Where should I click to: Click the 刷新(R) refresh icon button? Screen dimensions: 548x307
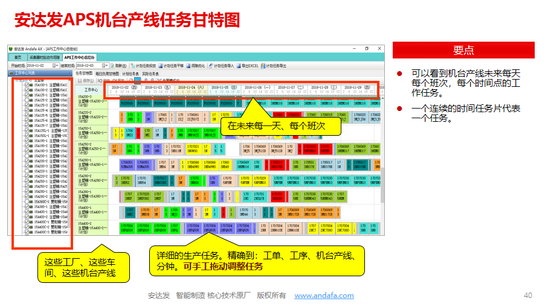click(x=112, y=66)
